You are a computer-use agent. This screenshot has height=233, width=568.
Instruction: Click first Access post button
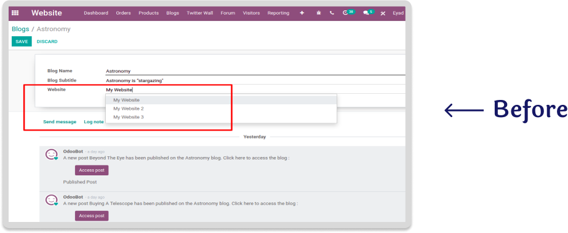[x=92, y=170]
